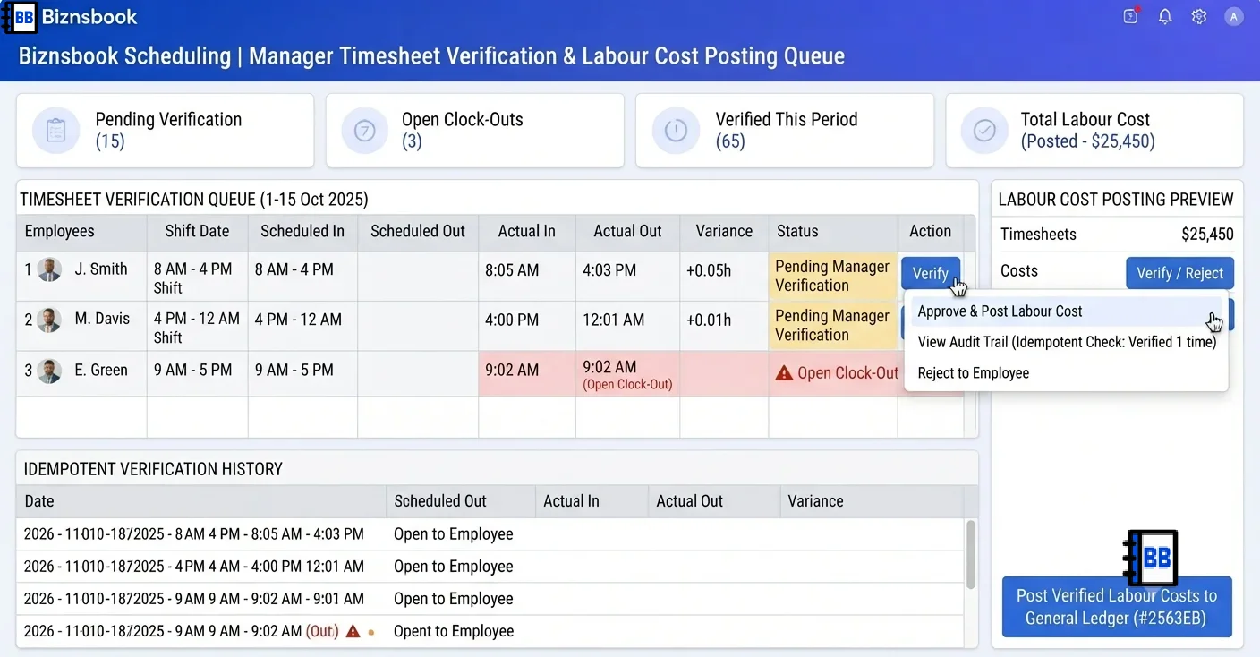Open the Verified This Period (65) card
This screenshot has height=657, width=1260.
tap(785, 131)
